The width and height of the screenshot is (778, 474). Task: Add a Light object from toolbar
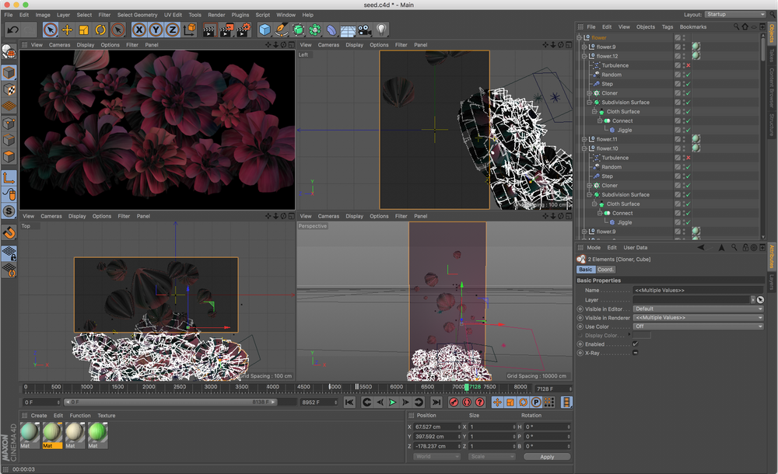tap(381, 30)
